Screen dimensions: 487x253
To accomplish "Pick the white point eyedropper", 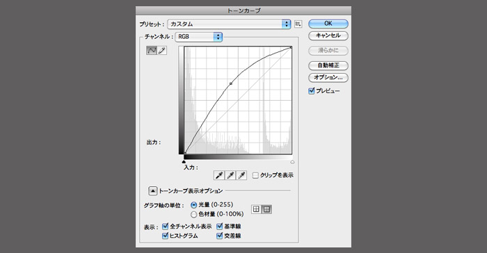I will (241, 175).
